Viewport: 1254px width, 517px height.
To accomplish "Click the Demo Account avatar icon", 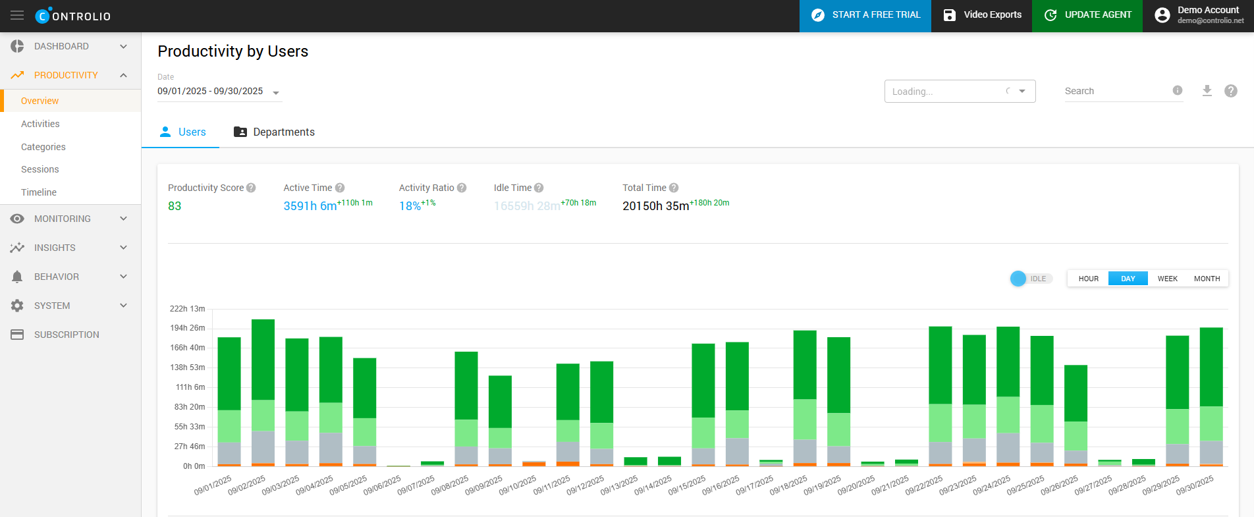I will (1162, 15).
